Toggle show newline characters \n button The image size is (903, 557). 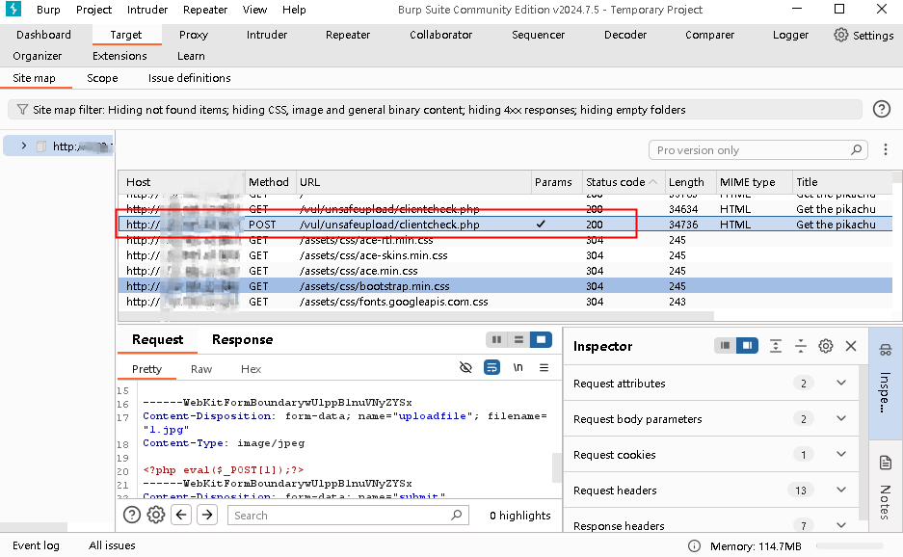tap(518, 367)
